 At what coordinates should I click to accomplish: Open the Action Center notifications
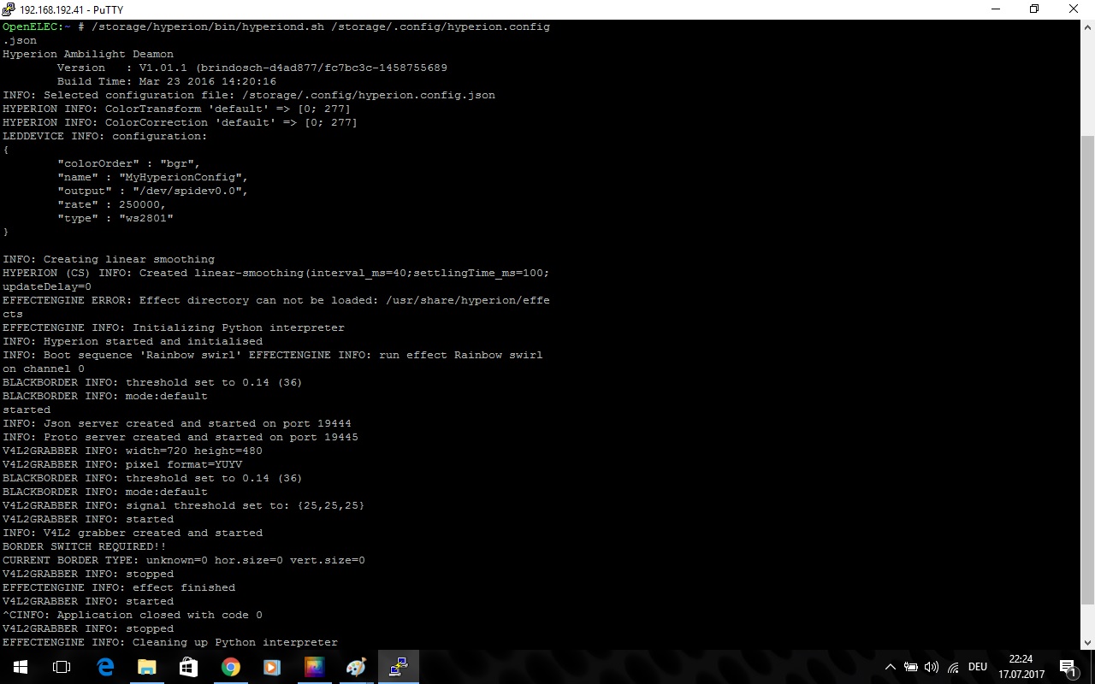click(x=1067, y=667)
